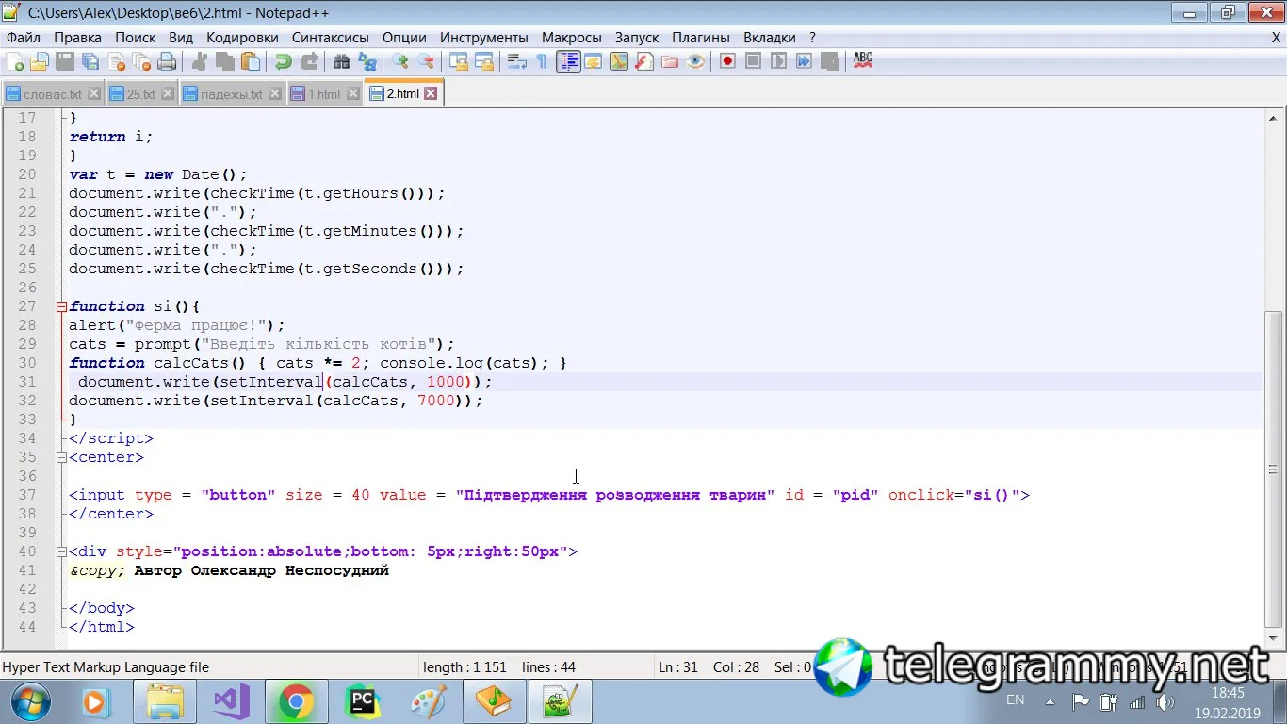Image resolution: width=1287 pixels, height=724 pixels.
Task: Open the Файл menu
Action: click(24, 38)
